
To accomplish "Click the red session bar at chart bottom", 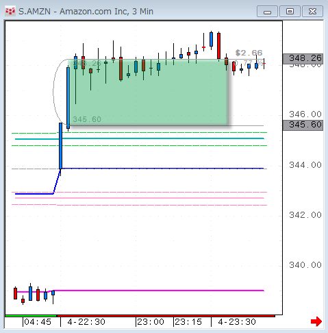I will coord(166,316).
